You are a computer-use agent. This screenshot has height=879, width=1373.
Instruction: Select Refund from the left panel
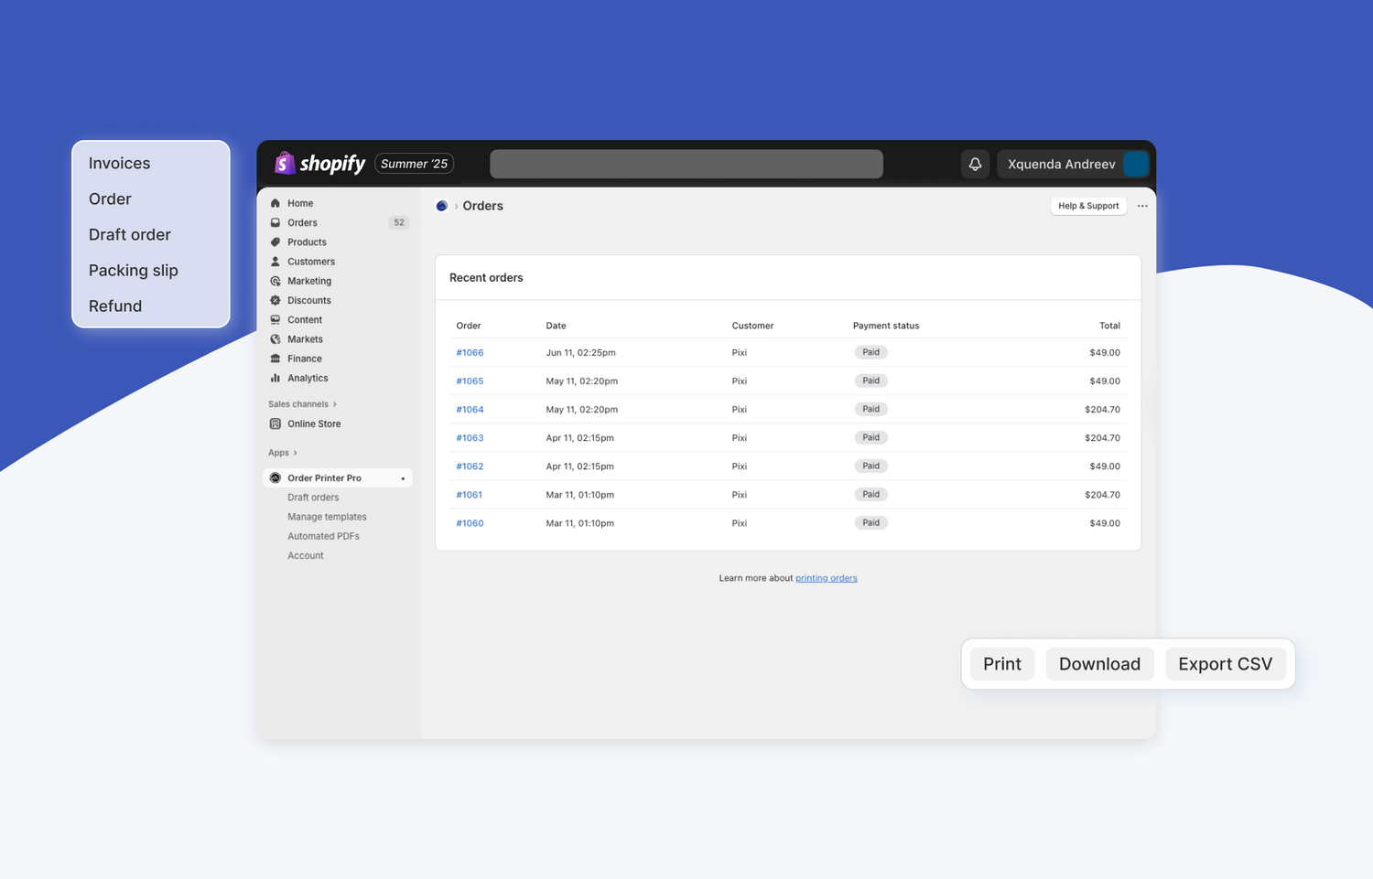pos(115,306)
